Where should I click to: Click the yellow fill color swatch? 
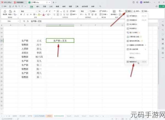[x=39, y=14]
